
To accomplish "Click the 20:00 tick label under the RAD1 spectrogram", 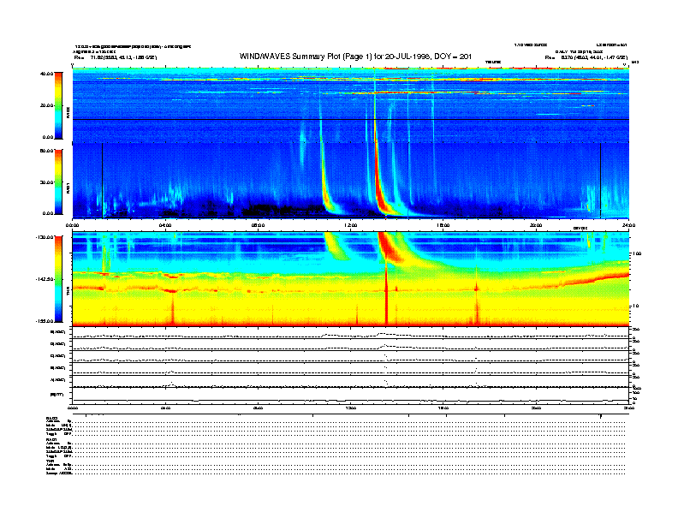I will 536,225.
